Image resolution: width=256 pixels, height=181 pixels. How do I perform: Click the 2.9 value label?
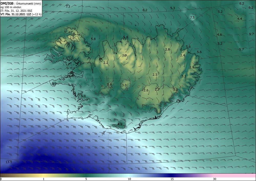point(192,67)
